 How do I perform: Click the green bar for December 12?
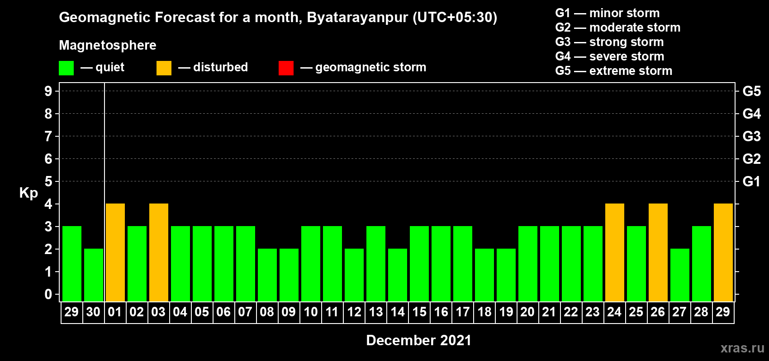pos(354,275)
